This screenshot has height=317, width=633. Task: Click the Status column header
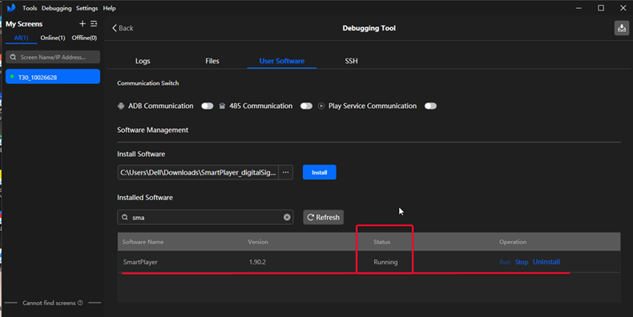coord(382,242)
